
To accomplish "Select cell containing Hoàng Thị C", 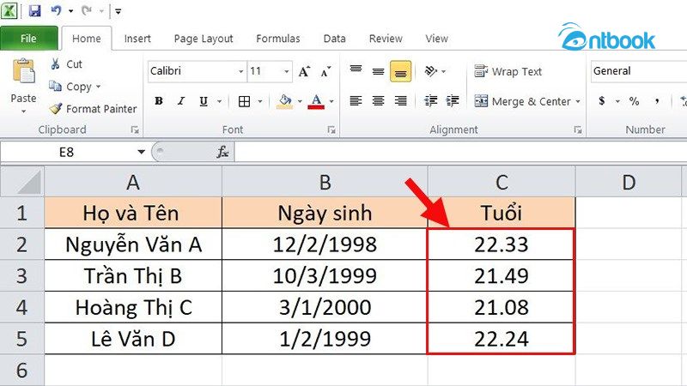I will point(133,307).
